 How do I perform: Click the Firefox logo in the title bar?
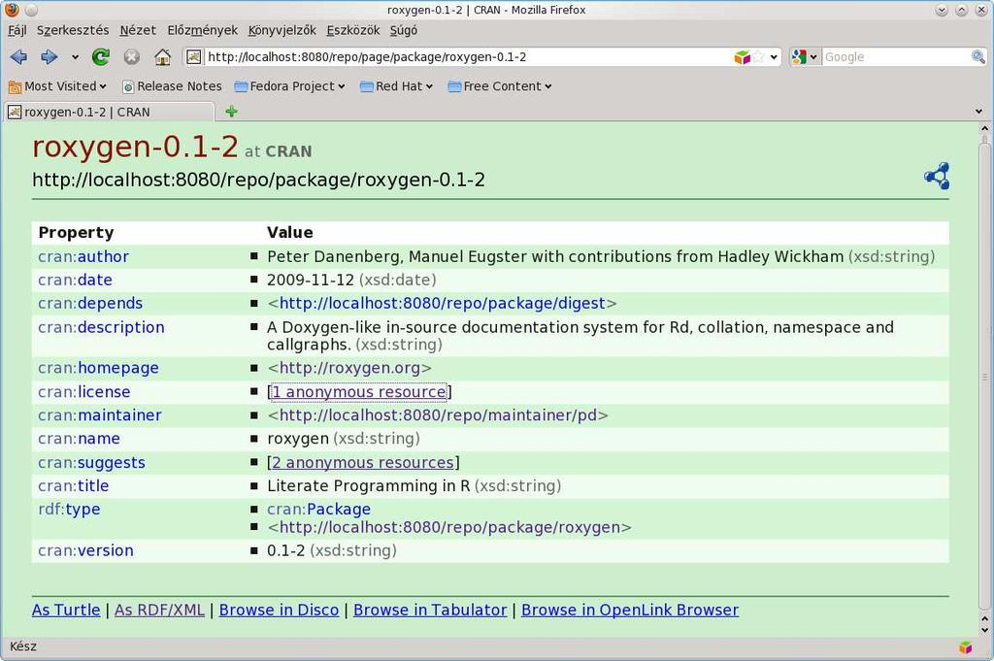(11, 10)
